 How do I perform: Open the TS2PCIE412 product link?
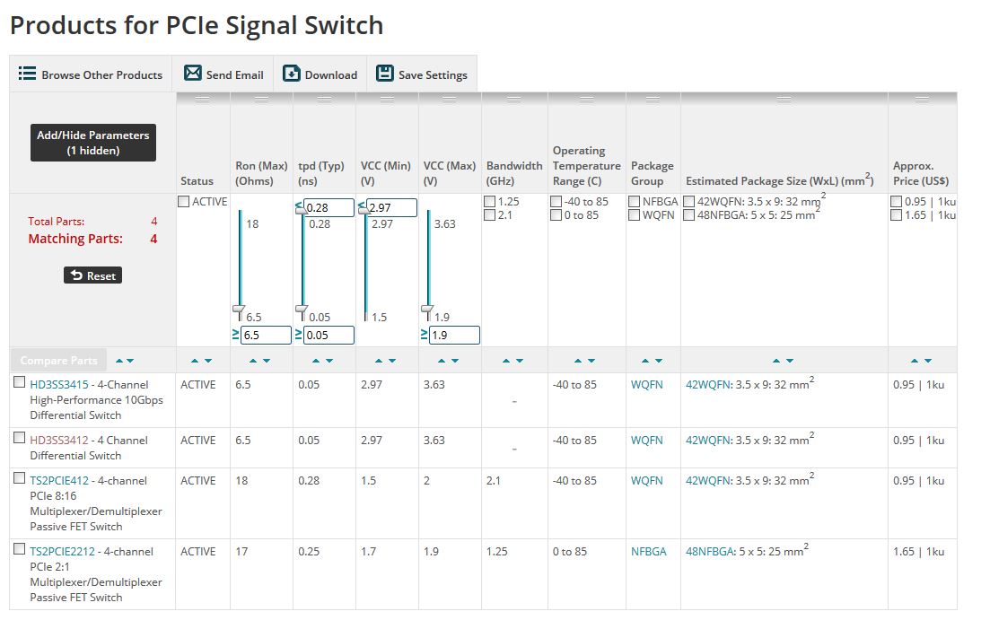pyautogui.click(x=59, y=481)
